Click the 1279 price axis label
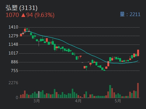 tap(13, 36)
